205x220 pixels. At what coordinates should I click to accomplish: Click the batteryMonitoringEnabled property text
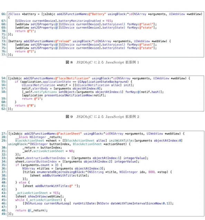pyautogui.click(x=80, y=21)
